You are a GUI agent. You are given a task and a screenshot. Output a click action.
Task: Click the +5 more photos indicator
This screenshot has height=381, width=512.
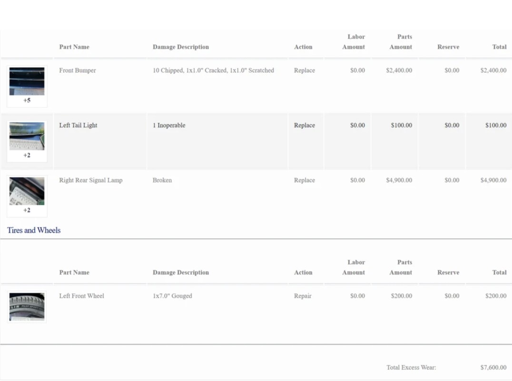coord(27,100)
